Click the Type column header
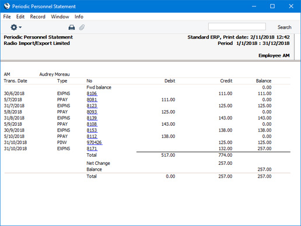Screen dimensions: 301x226 click(62, 81)
